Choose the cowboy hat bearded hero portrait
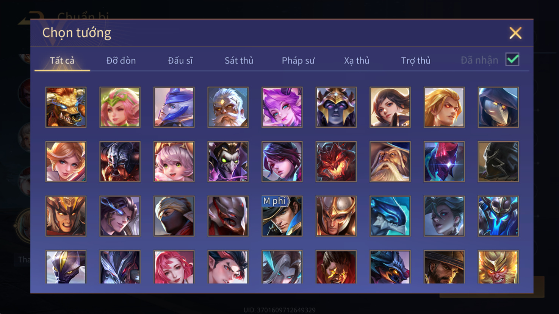Image resolution: width=559 pixels, height=314 pixels. pyautogui.click(x=444, y=267)
